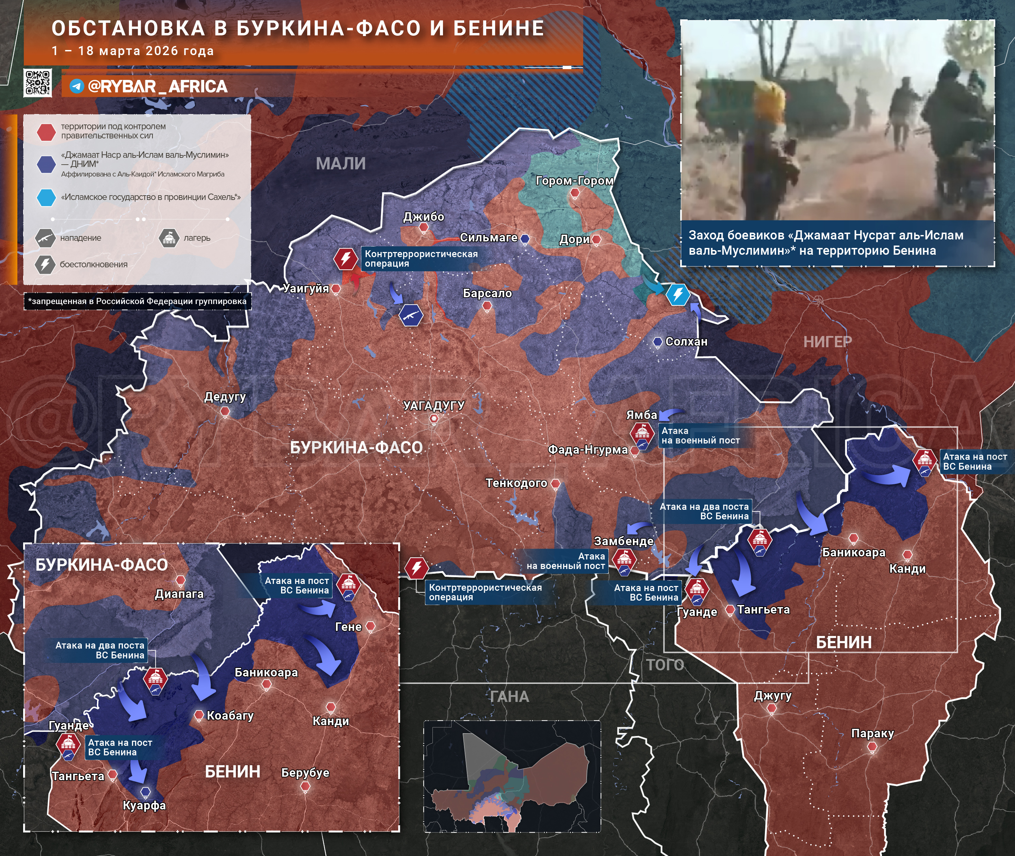Click the red clash icon on the southern Burkina border
1015x856 pixels.
tap(416, 568)
